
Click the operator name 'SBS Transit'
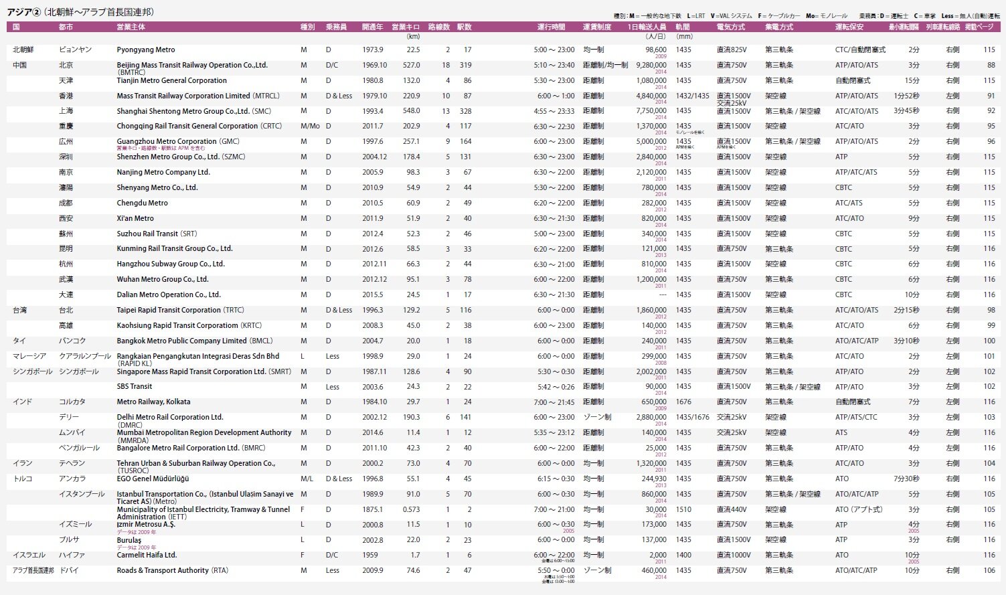tap(135, 387)
